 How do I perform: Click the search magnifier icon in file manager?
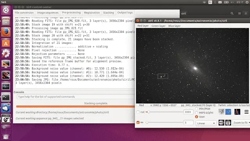(x=232, y=14)
